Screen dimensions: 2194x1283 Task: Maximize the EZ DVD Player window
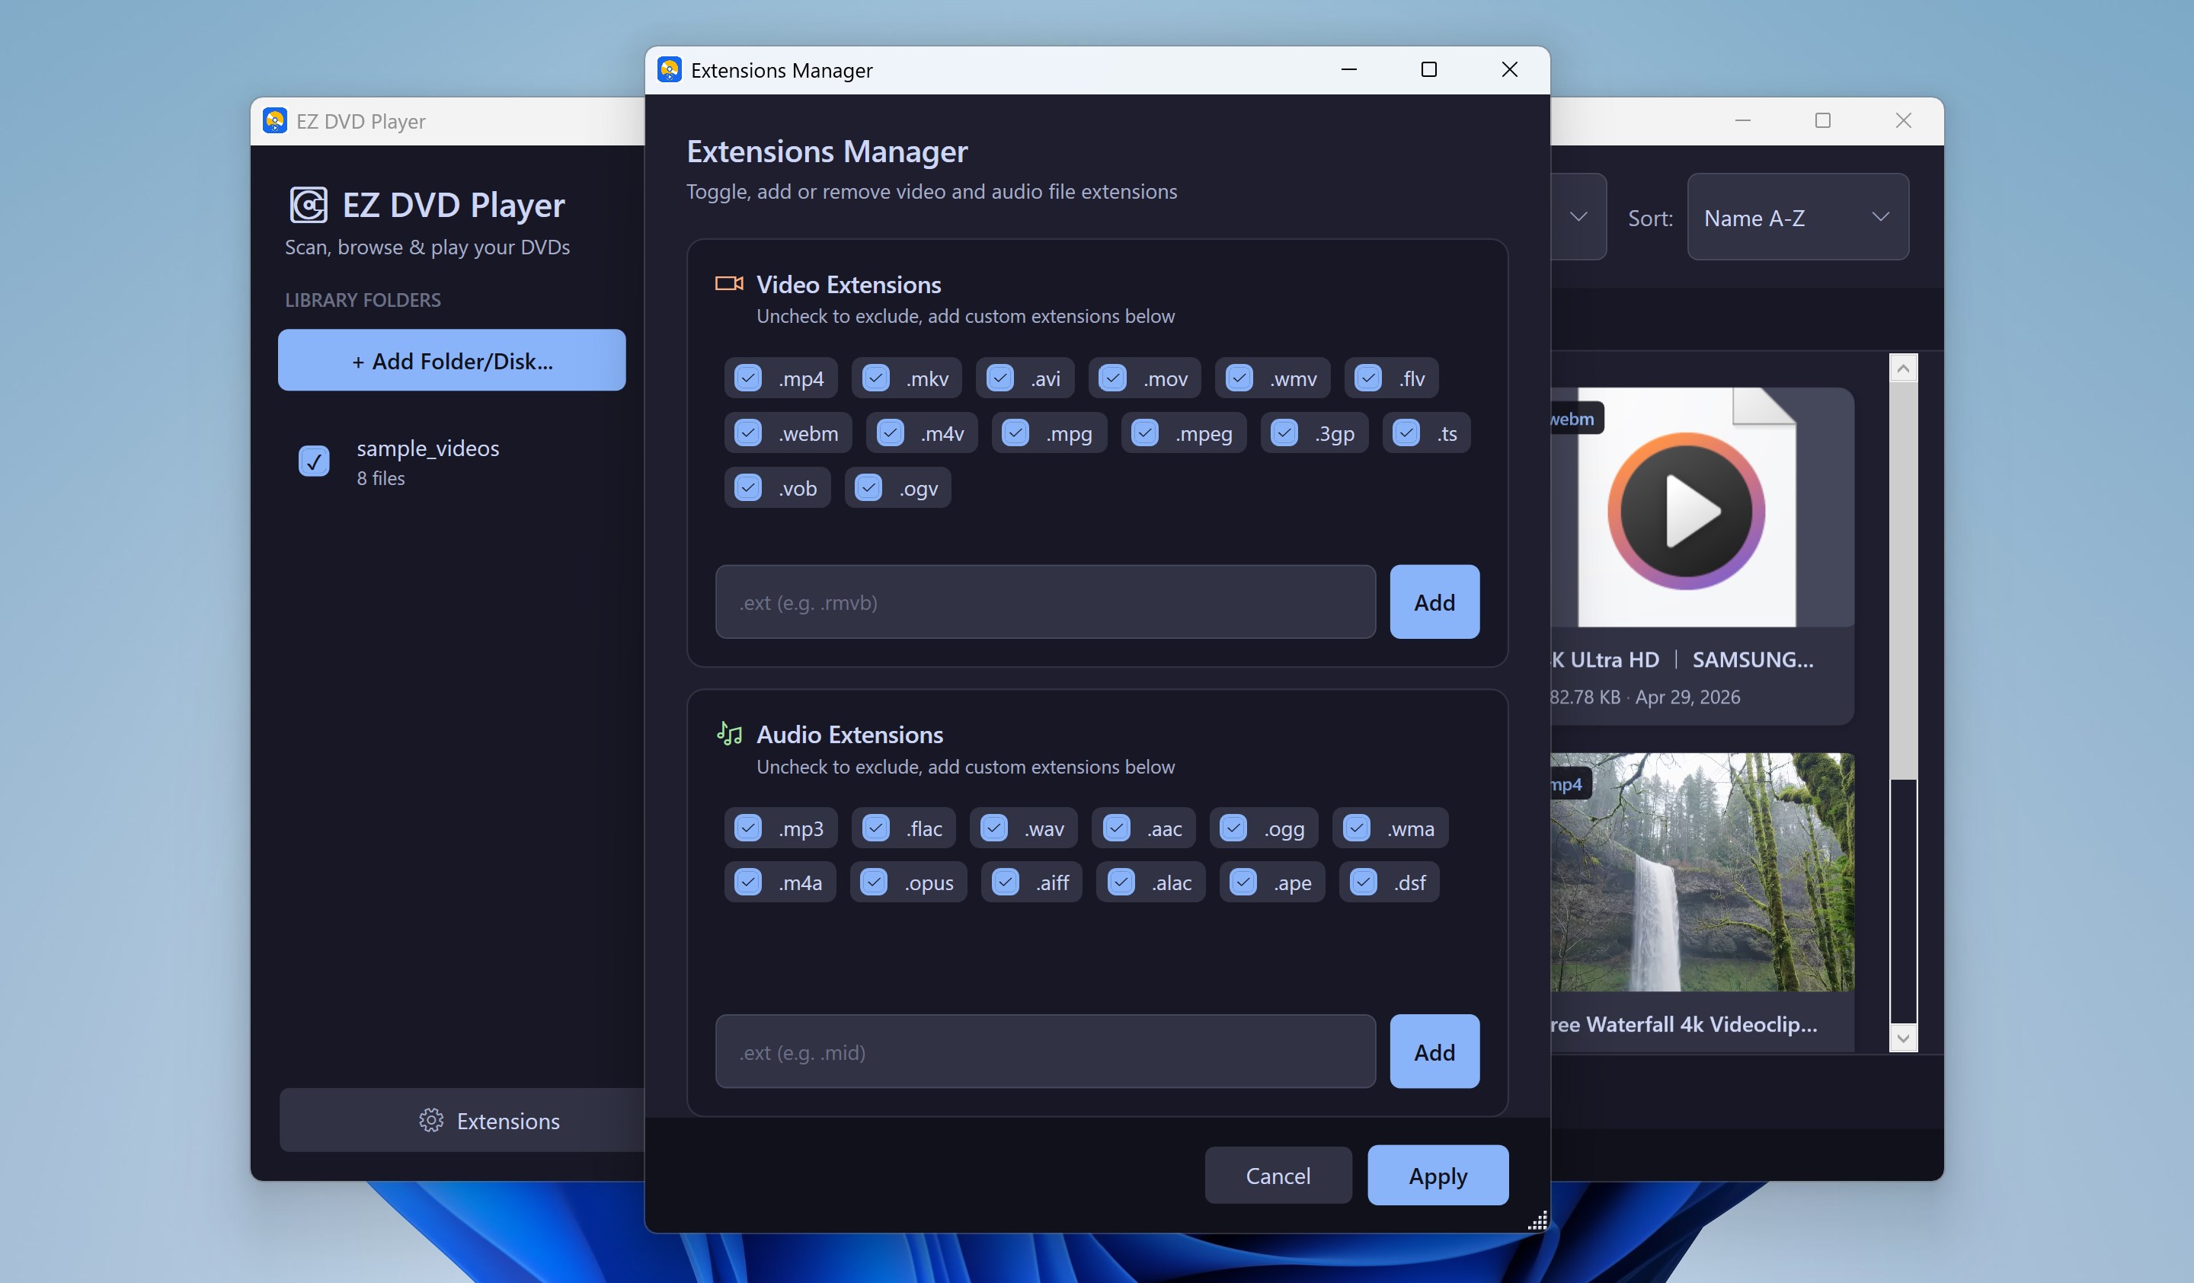pos(1823,120)
